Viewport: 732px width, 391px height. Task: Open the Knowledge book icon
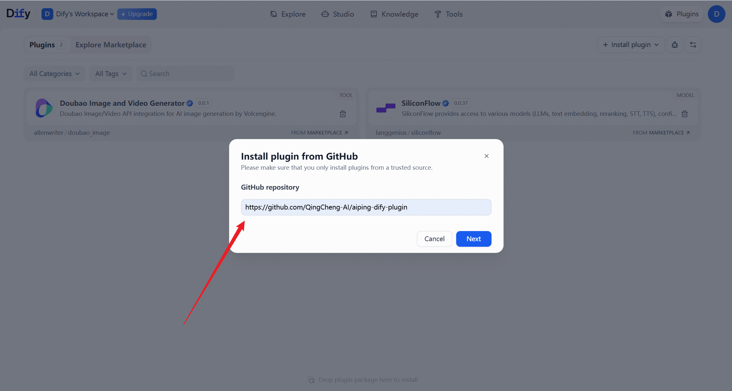point(374,14)
